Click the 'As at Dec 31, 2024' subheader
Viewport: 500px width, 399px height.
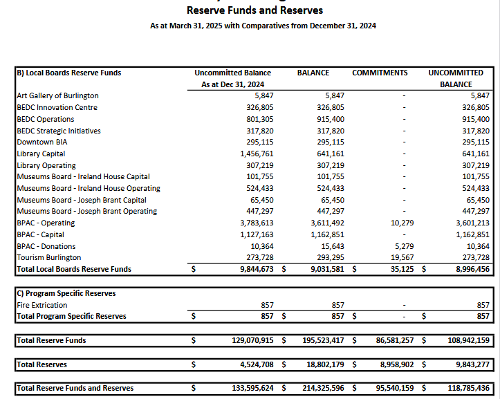(x=233, y=84)
